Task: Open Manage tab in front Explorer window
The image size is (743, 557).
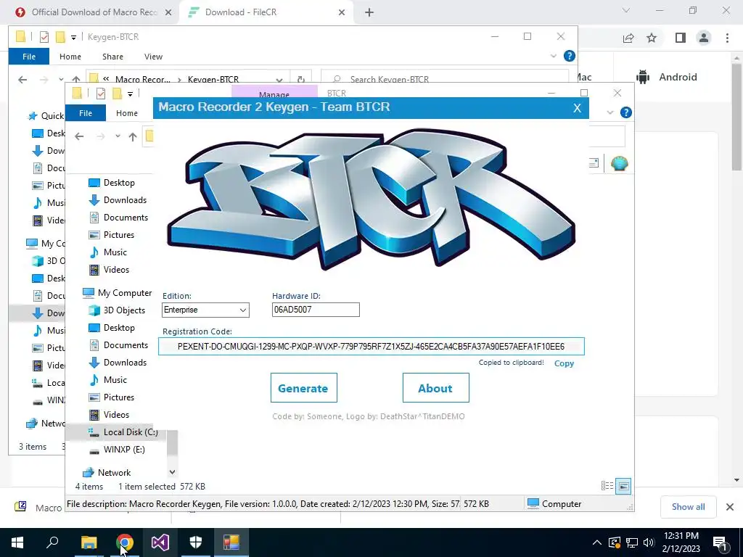Action: (274, 93)
